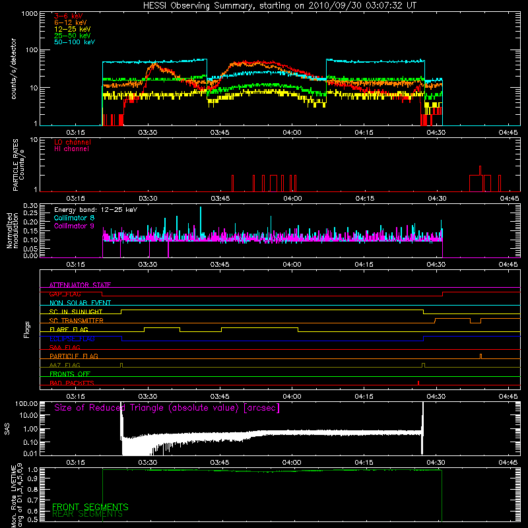Click the 1000 count-rate axis value
528x528 pixels.
tap(30, 14)
